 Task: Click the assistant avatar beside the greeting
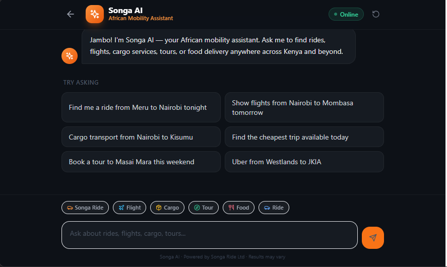point(70,56)
